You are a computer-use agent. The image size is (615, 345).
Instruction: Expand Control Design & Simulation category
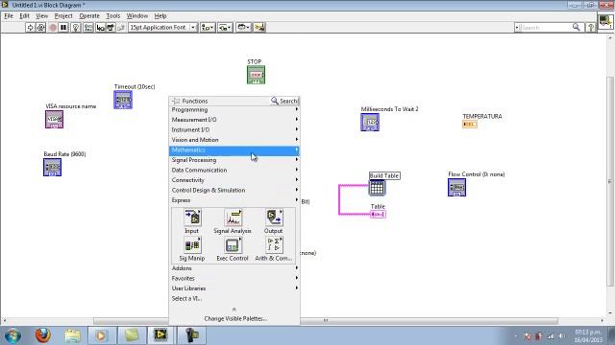click(x=234, y=190)
